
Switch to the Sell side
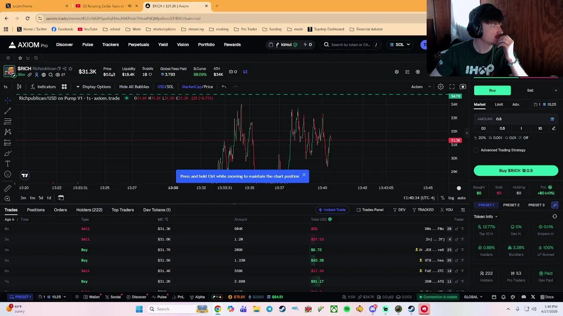[x=530, y=90]
